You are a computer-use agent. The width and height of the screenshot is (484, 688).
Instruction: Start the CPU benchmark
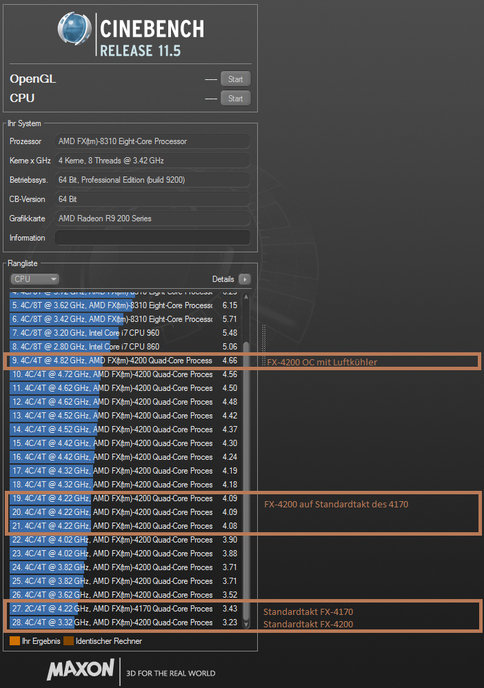pos(236,99)
